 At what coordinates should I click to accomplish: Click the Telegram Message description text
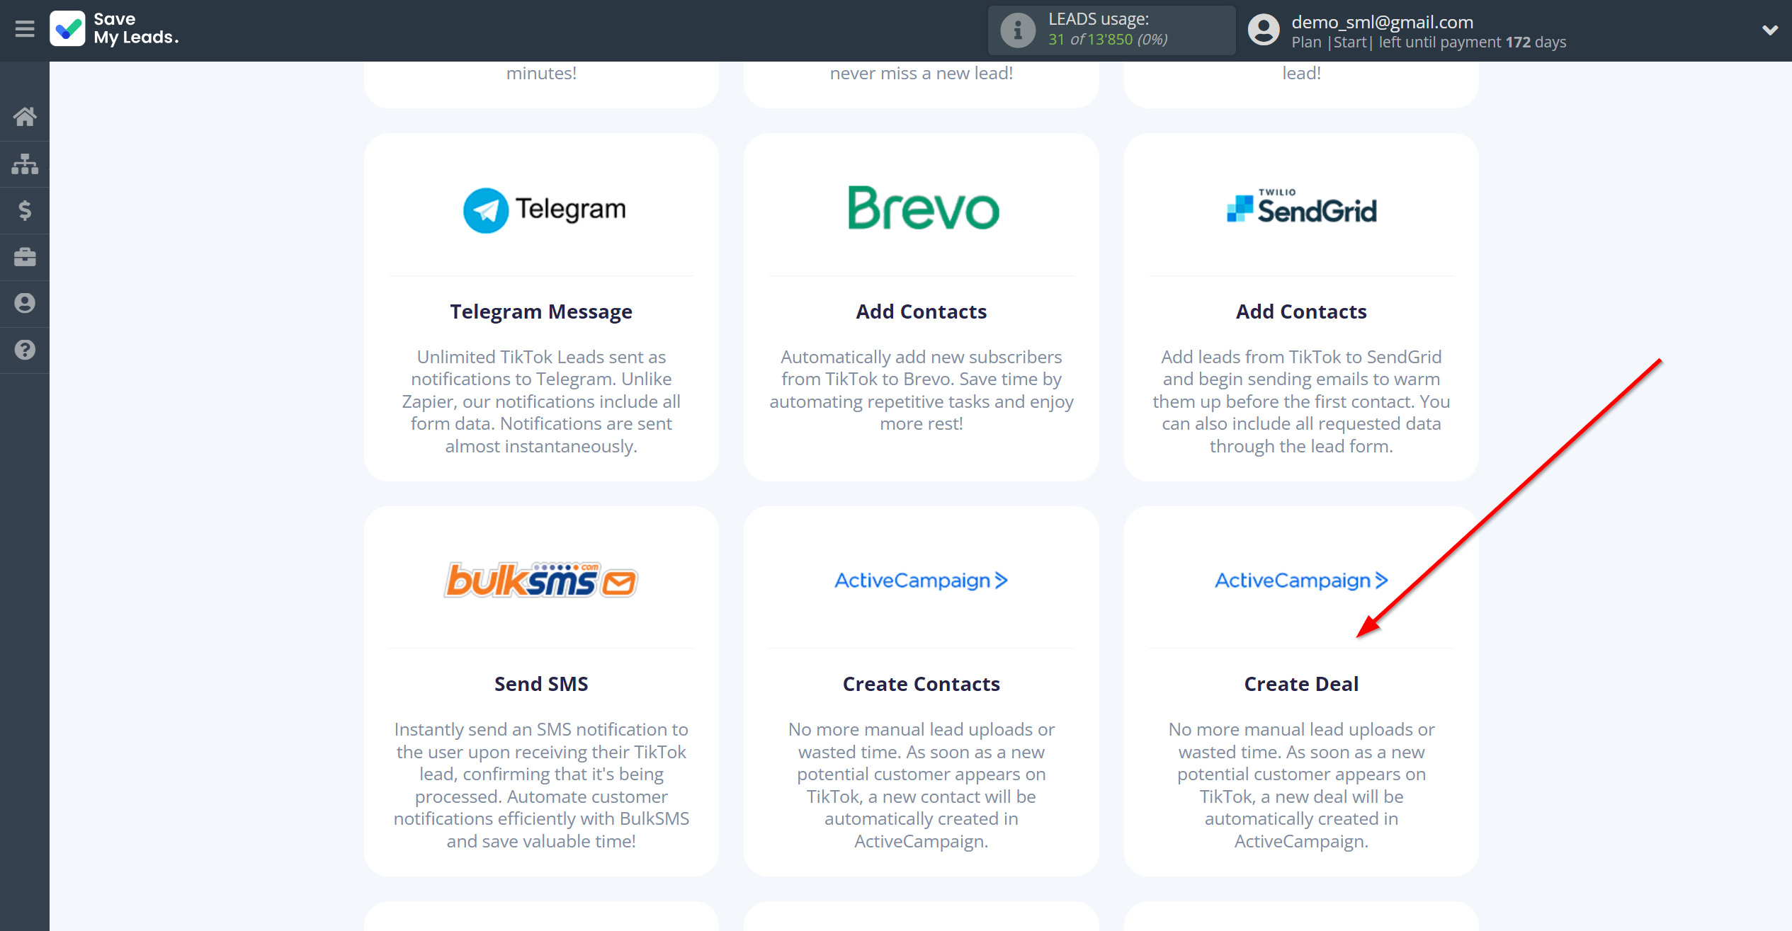(541, 401)
